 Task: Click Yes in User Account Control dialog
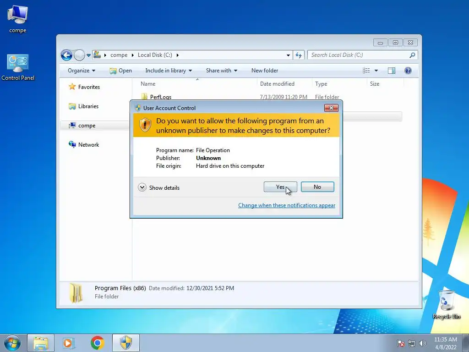tap(280, 187)
